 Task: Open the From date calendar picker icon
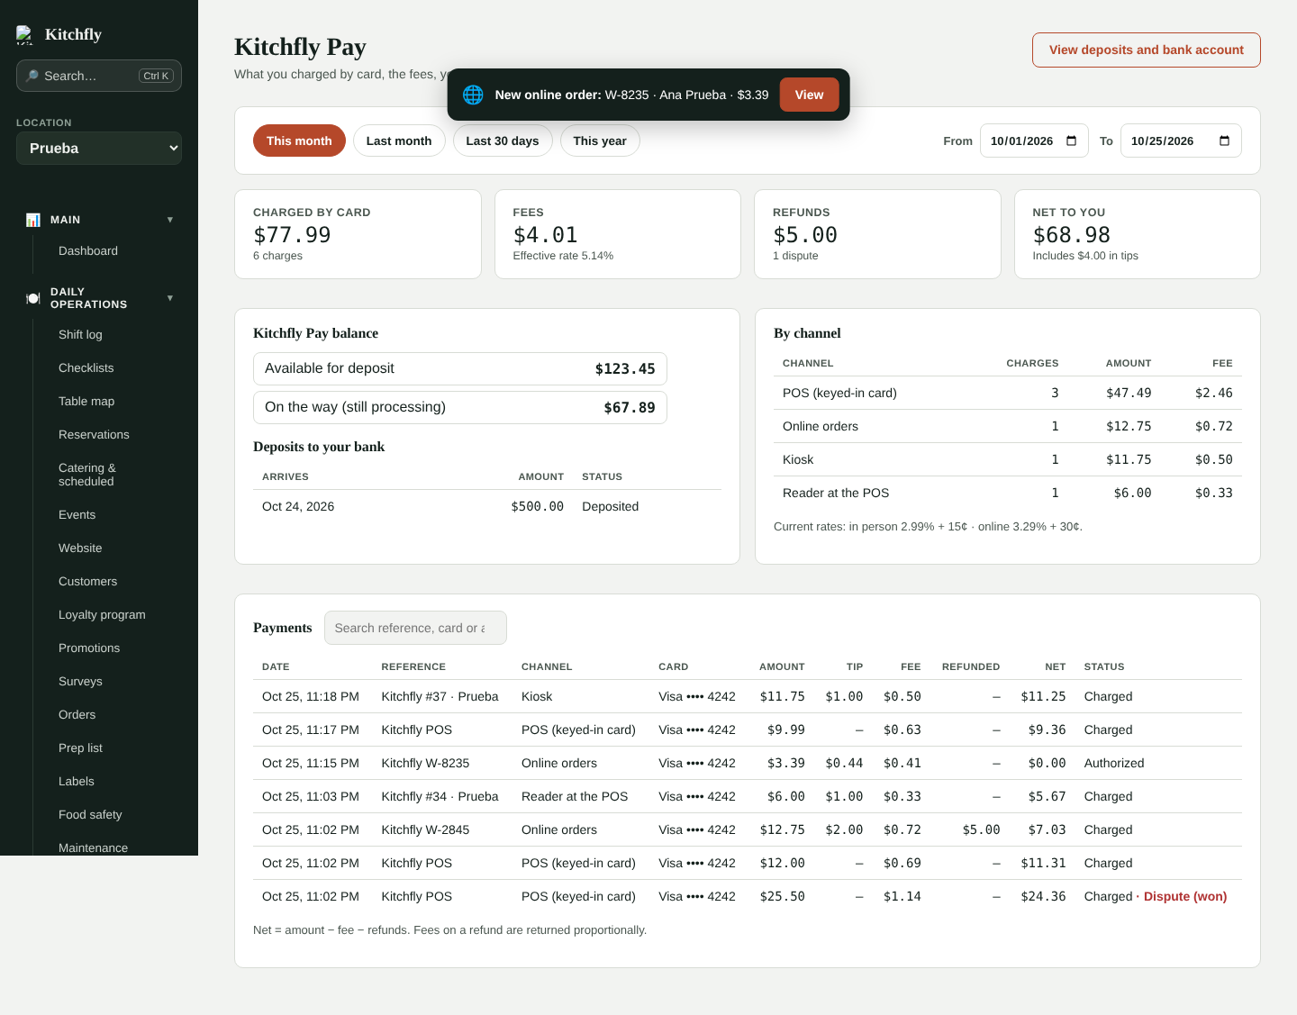click(x=1071, y=140)
